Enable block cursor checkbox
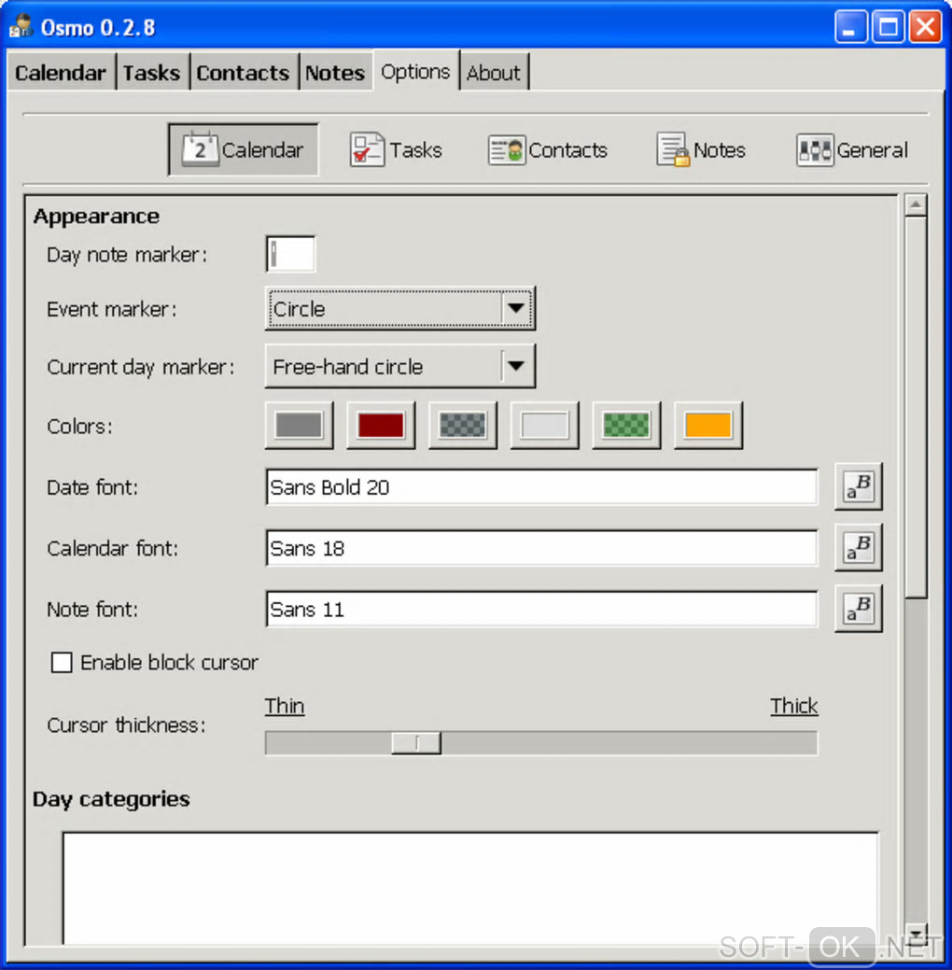The image size is (952, 970). pos(62,663)
